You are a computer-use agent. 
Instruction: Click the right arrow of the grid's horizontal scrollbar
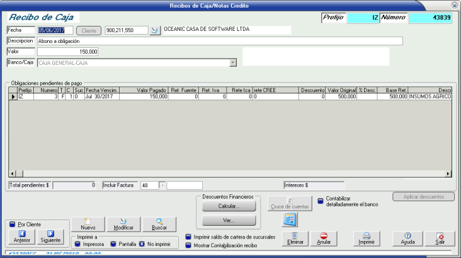[x=448, y=173]
